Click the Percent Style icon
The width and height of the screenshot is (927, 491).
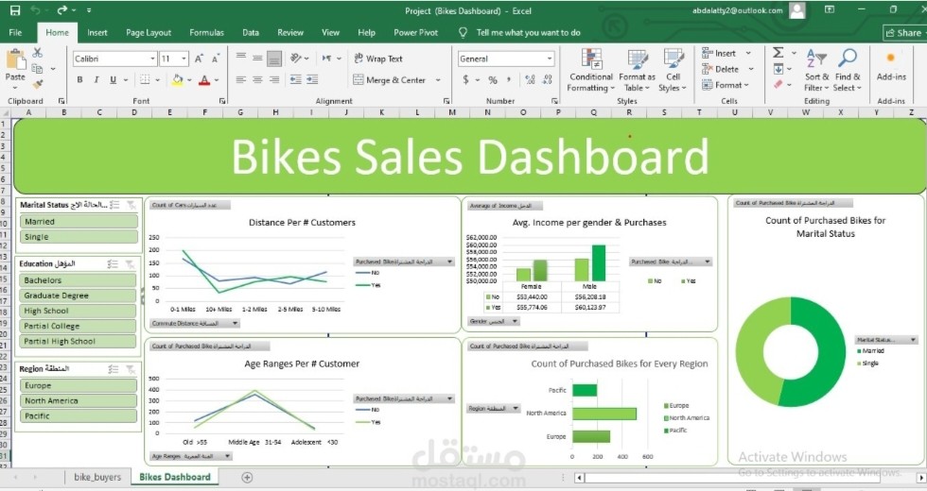tap(493, 79)
